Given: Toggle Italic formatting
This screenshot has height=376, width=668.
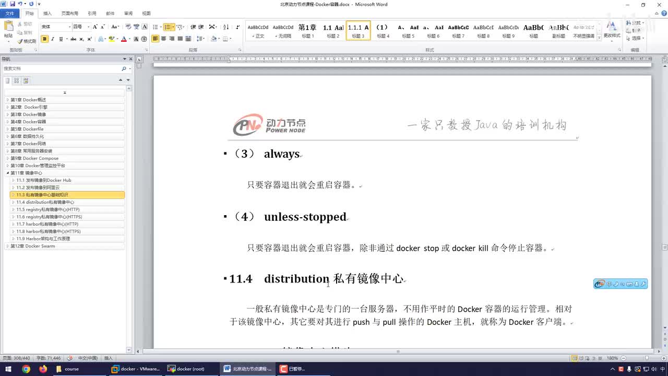Looking at the screenshot, I should pos(53,39).
